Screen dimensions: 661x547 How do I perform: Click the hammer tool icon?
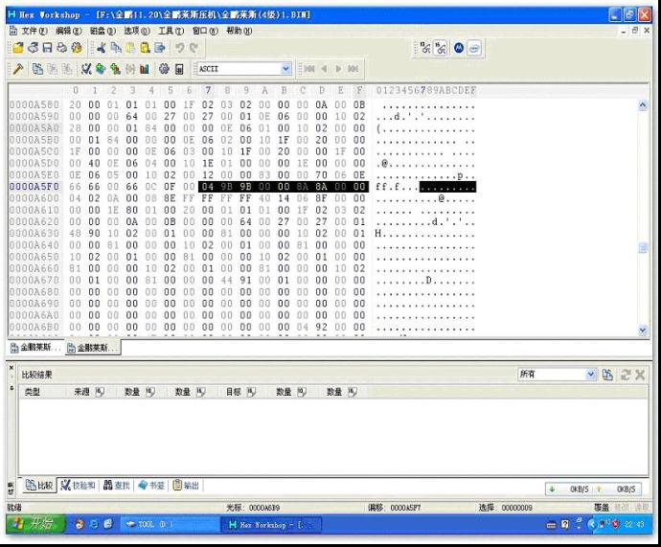(x=18, y=69)
